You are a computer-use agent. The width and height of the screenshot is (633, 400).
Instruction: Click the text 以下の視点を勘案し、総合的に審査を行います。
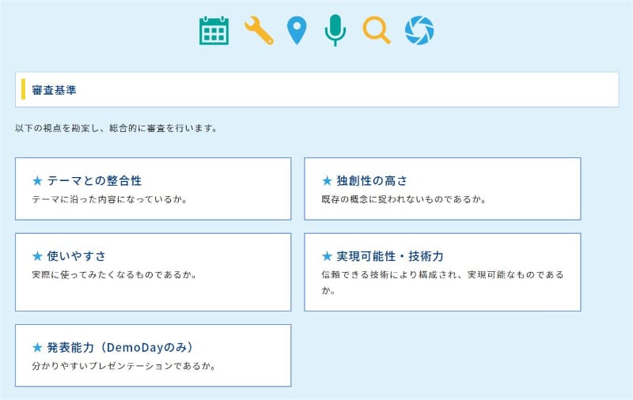point(116,128)
